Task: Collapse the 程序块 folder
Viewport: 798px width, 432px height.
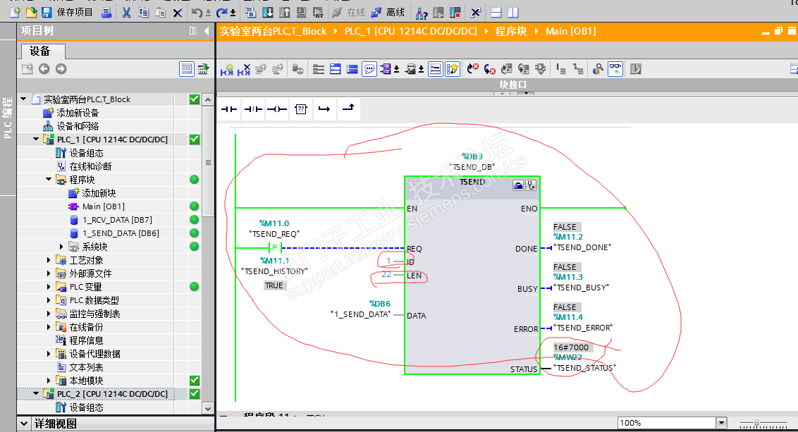Action: point(49,180)
